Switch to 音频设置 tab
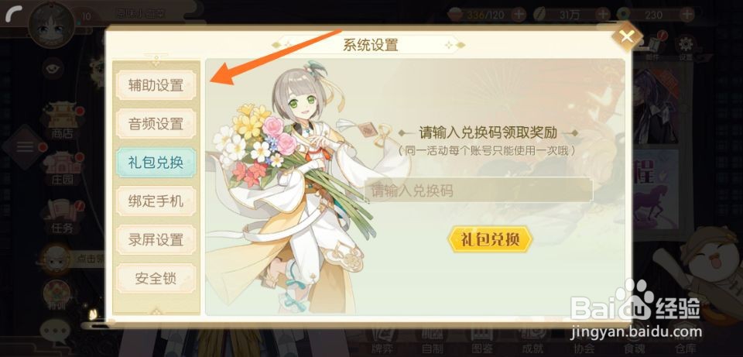743x357 pixels. [156, 124]
